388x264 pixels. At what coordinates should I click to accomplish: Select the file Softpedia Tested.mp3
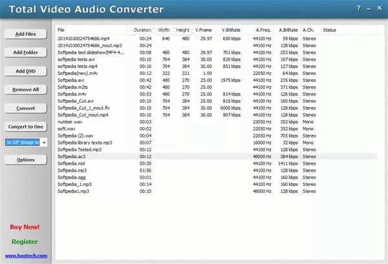80,149
